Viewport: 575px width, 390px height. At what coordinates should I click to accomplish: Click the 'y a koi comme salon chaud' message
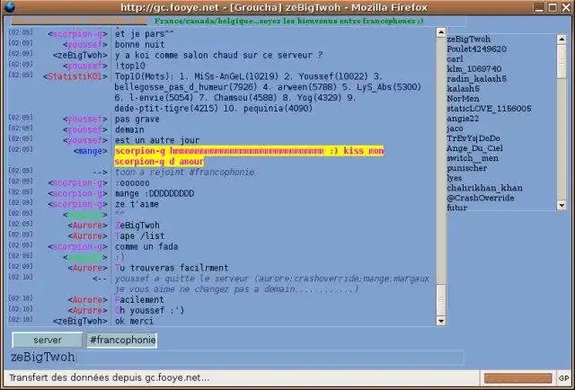click(219, 56)
